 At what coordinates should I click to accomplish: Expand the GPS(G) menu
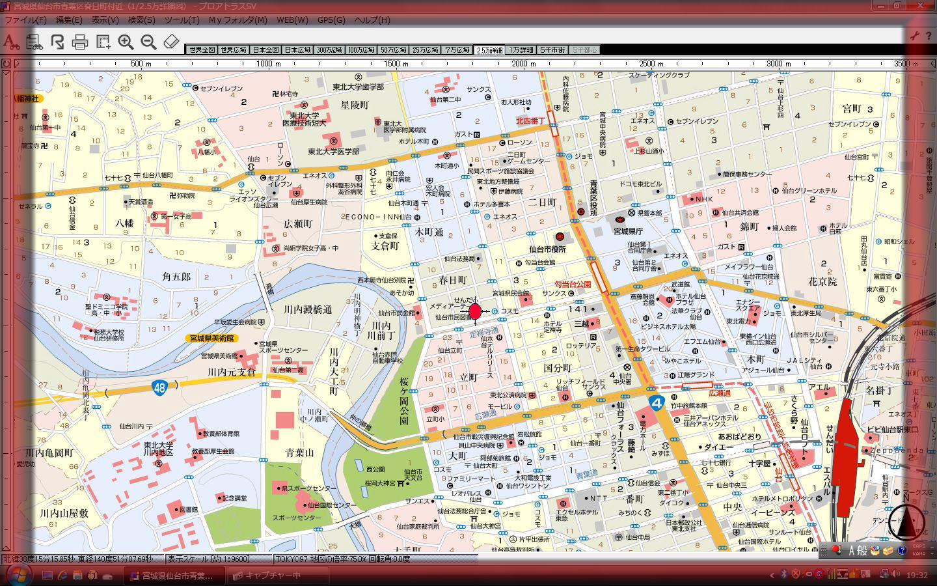click(x=331, y=20)
